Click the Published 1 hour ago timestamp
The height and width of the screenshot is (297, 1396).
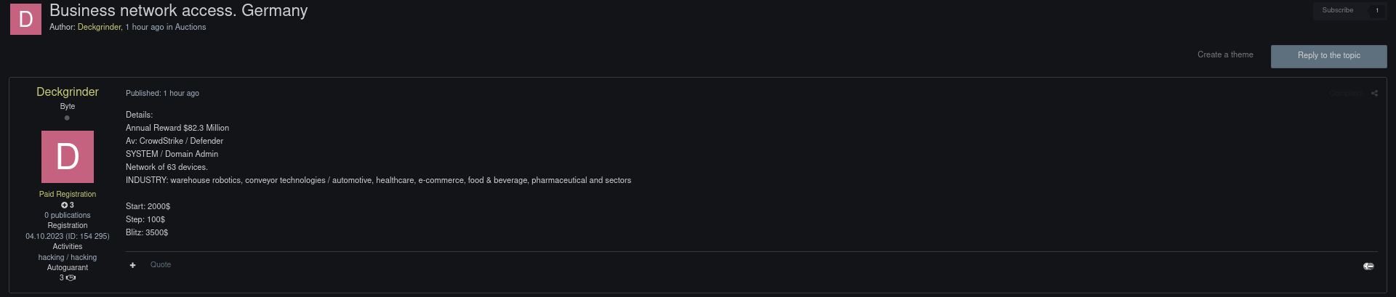162,93
